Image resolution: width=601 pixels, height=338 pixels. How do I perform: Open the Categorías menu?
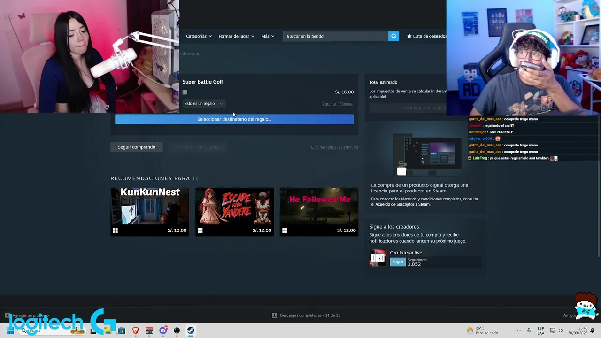[199, 36]
